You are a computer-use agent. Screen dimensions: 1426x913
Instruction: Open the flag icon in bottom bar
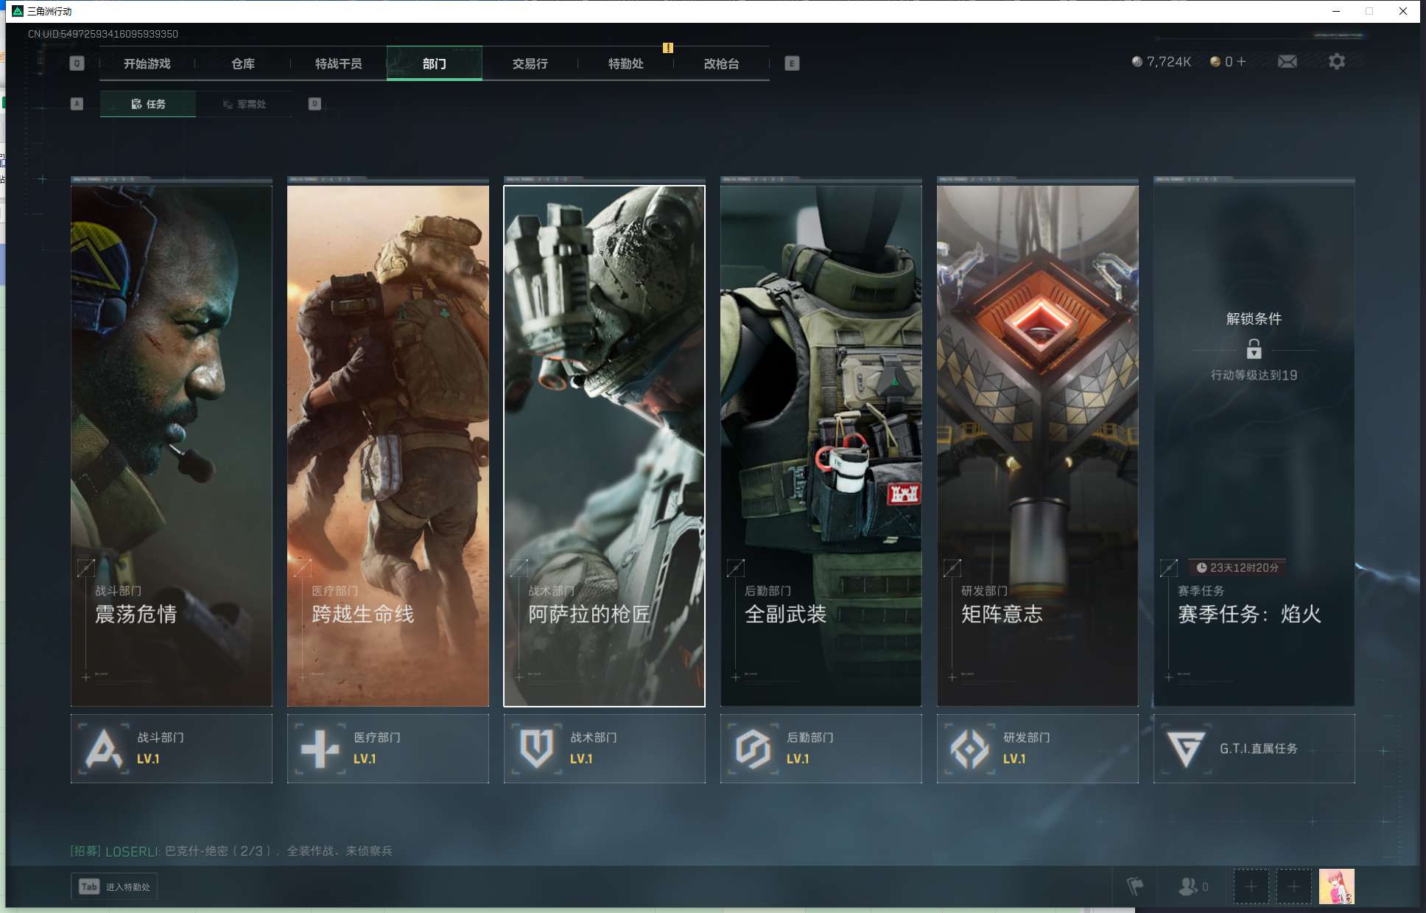click(x=1135, y=886)
